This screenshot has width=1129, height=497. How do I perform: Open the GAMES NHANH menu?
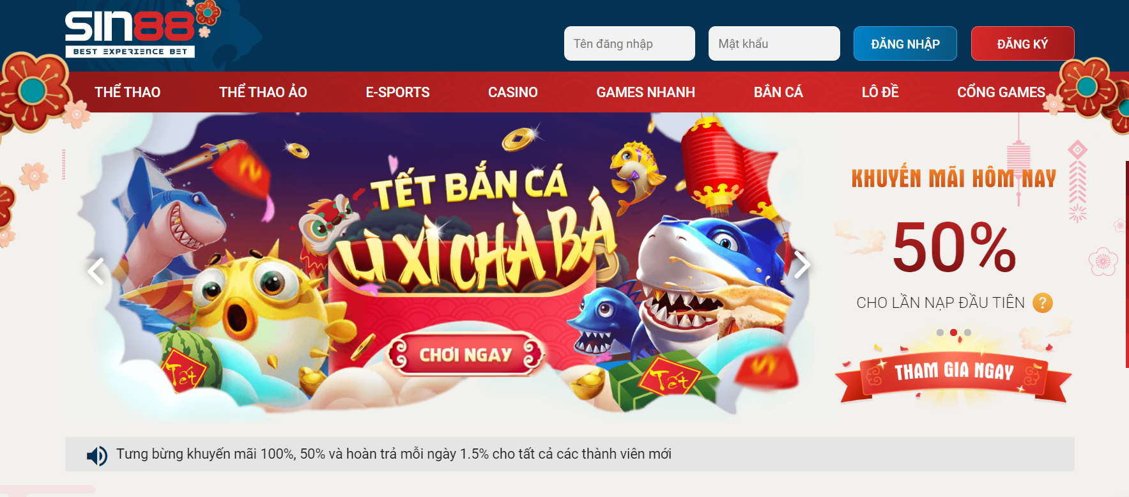point(645,92)
